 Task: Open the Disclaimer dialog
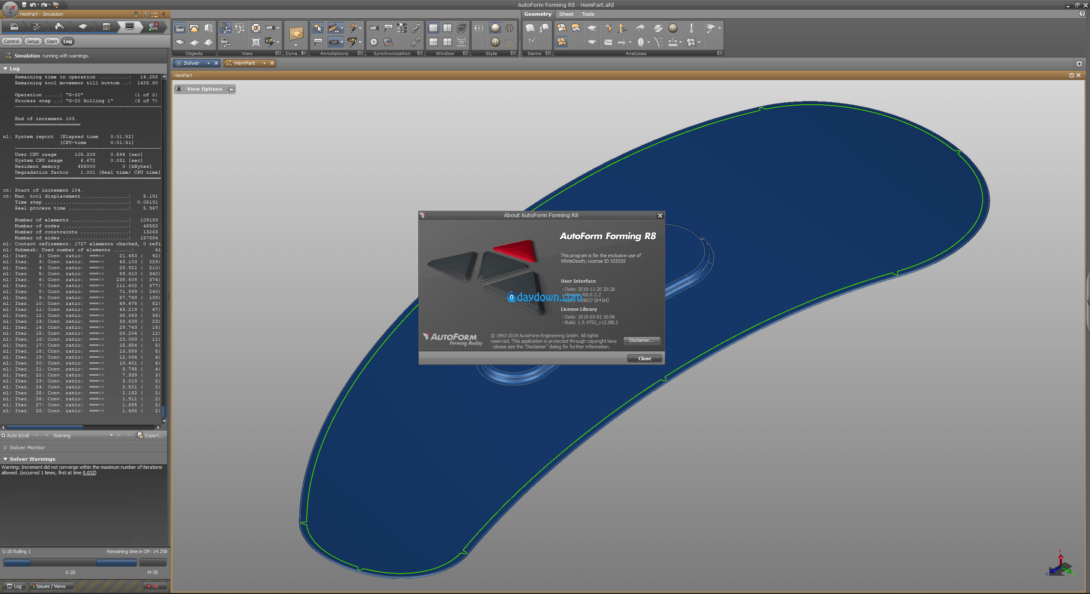pyautogui.click(x=641, y=340)
